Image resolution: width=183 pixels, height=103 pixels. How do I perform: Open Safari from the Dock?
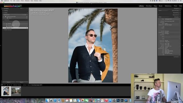tap(55, 100)
